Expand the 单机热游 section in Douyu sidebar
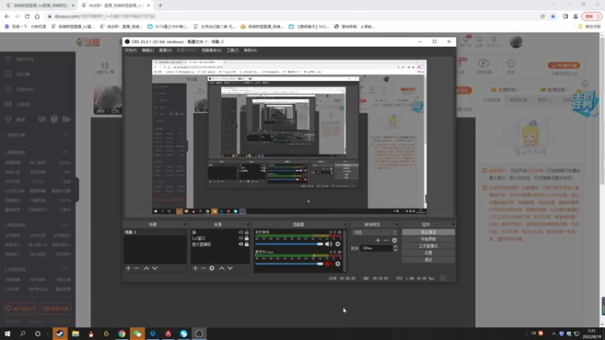Viewport: 605px width, 340px height. point(64,224)
